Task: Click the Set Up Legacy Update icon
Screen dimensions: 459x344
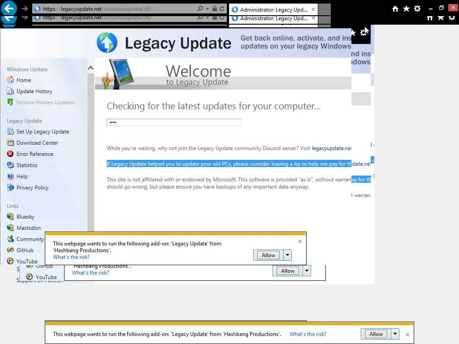Action: 10,131
